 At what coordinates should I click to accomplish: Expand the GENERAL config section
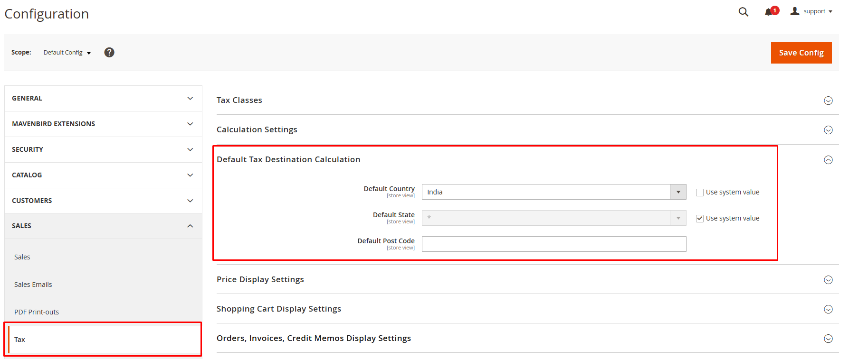[x=103, y=98]
